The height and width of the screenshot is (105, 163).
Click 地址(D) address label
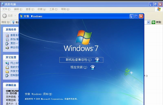point(5,22)
